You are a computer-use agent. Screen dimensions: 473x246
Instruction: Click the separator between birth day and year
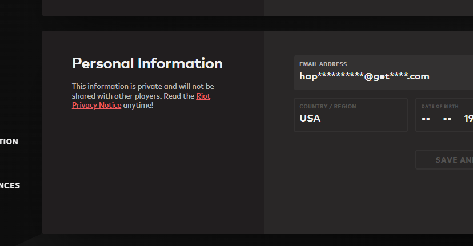(459, 119)
